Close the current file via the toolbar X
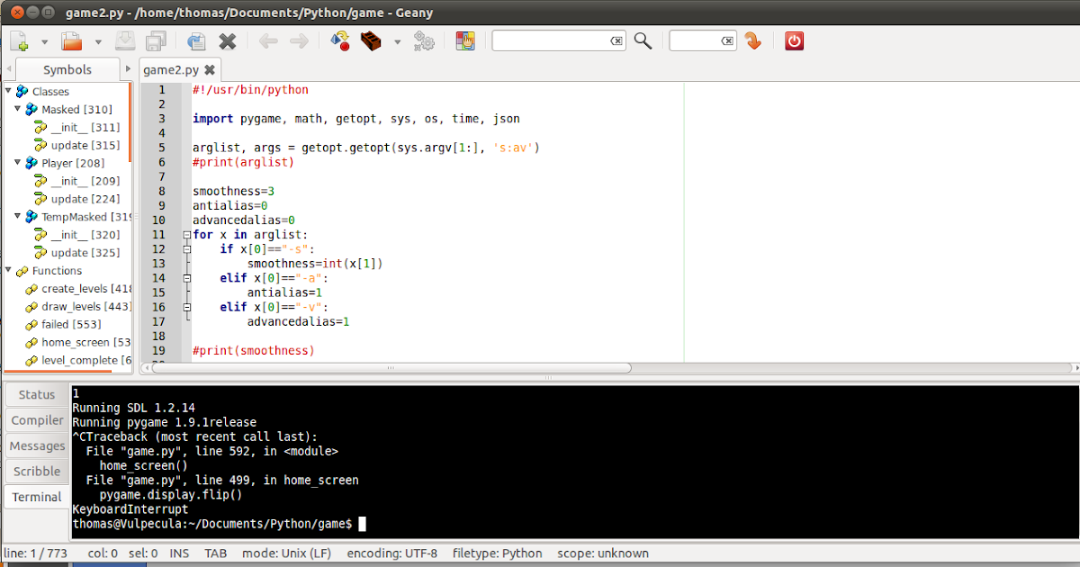 click(x=227, y=40)
